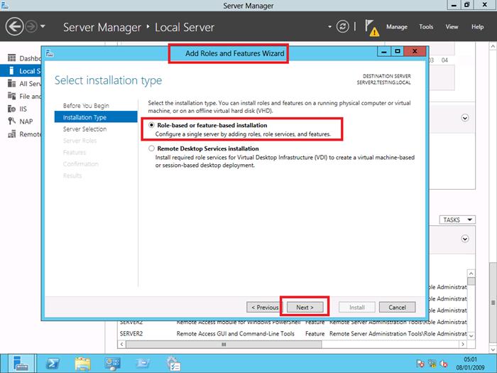
Task: Click the Refresh icon in Server Manager header
Action: coord(344,27)
